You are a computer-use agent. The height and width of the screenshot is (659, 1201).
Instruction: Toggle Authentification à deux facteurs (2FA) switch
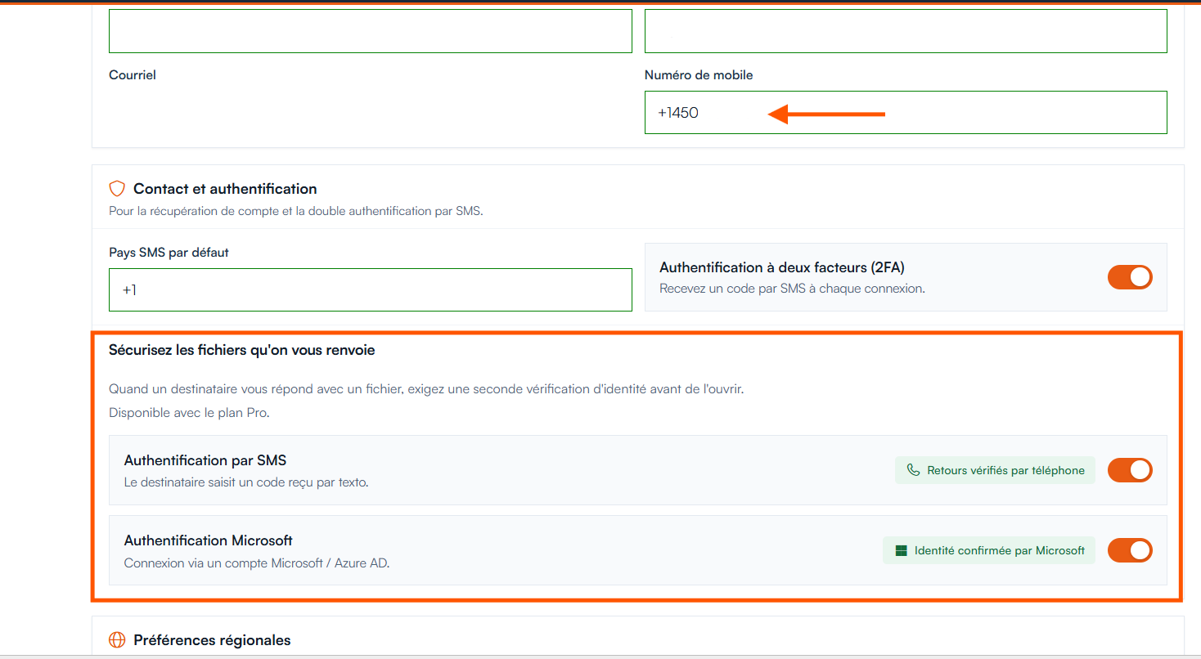coord(1130,277)
